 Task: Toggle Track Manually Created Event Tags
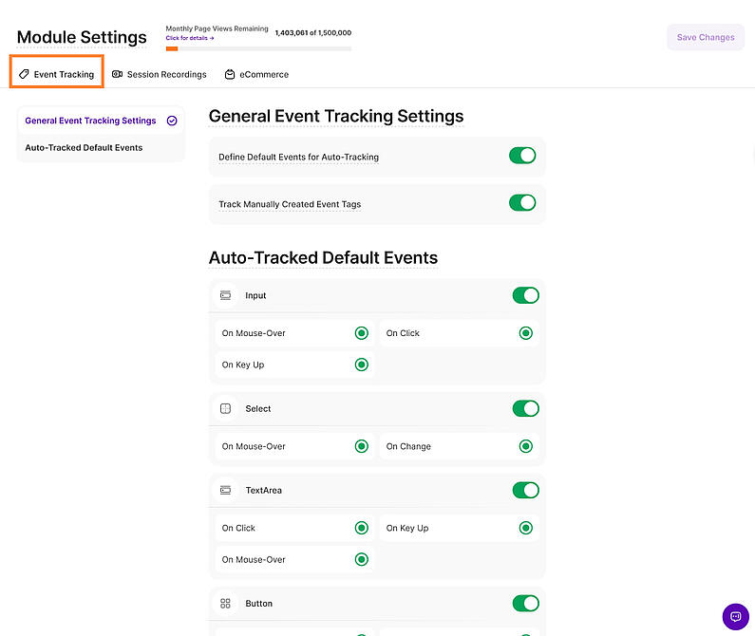[x=522, y=203]
